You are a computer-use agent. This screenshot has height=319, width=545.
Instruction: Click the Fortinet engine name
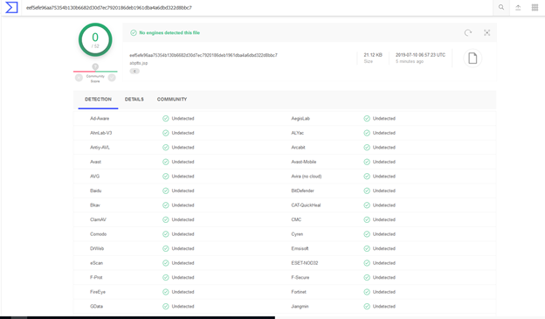[299, 292]
